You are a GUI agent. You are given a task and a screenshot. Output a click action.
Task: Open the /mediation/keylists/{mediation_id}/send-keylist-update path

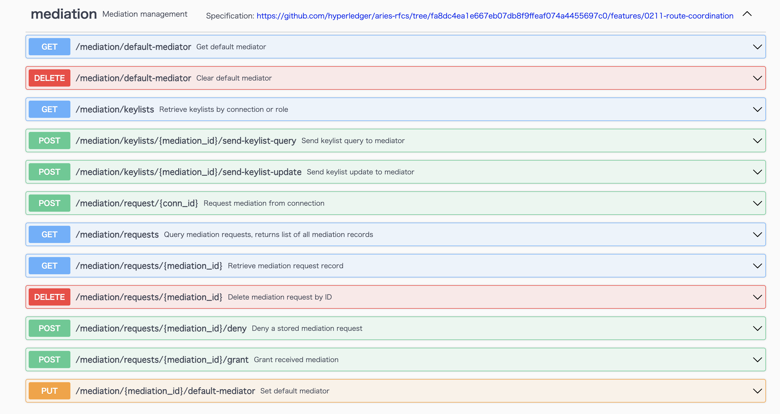(188, 172)
